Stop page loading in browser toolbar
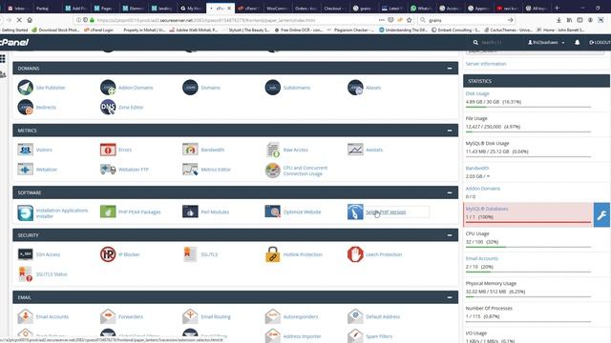Image resolution: width=611 pixels, height=343 pixels. pyautogui.click(x=19, y=20)
